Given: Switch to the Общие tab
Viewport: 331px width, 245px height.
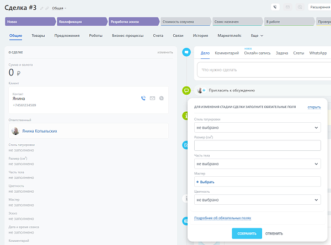Looking at the screenshot, I should 15,36.
